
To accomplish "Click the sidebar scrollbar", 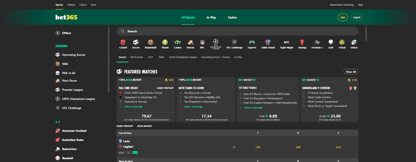I will coord(109,59).
